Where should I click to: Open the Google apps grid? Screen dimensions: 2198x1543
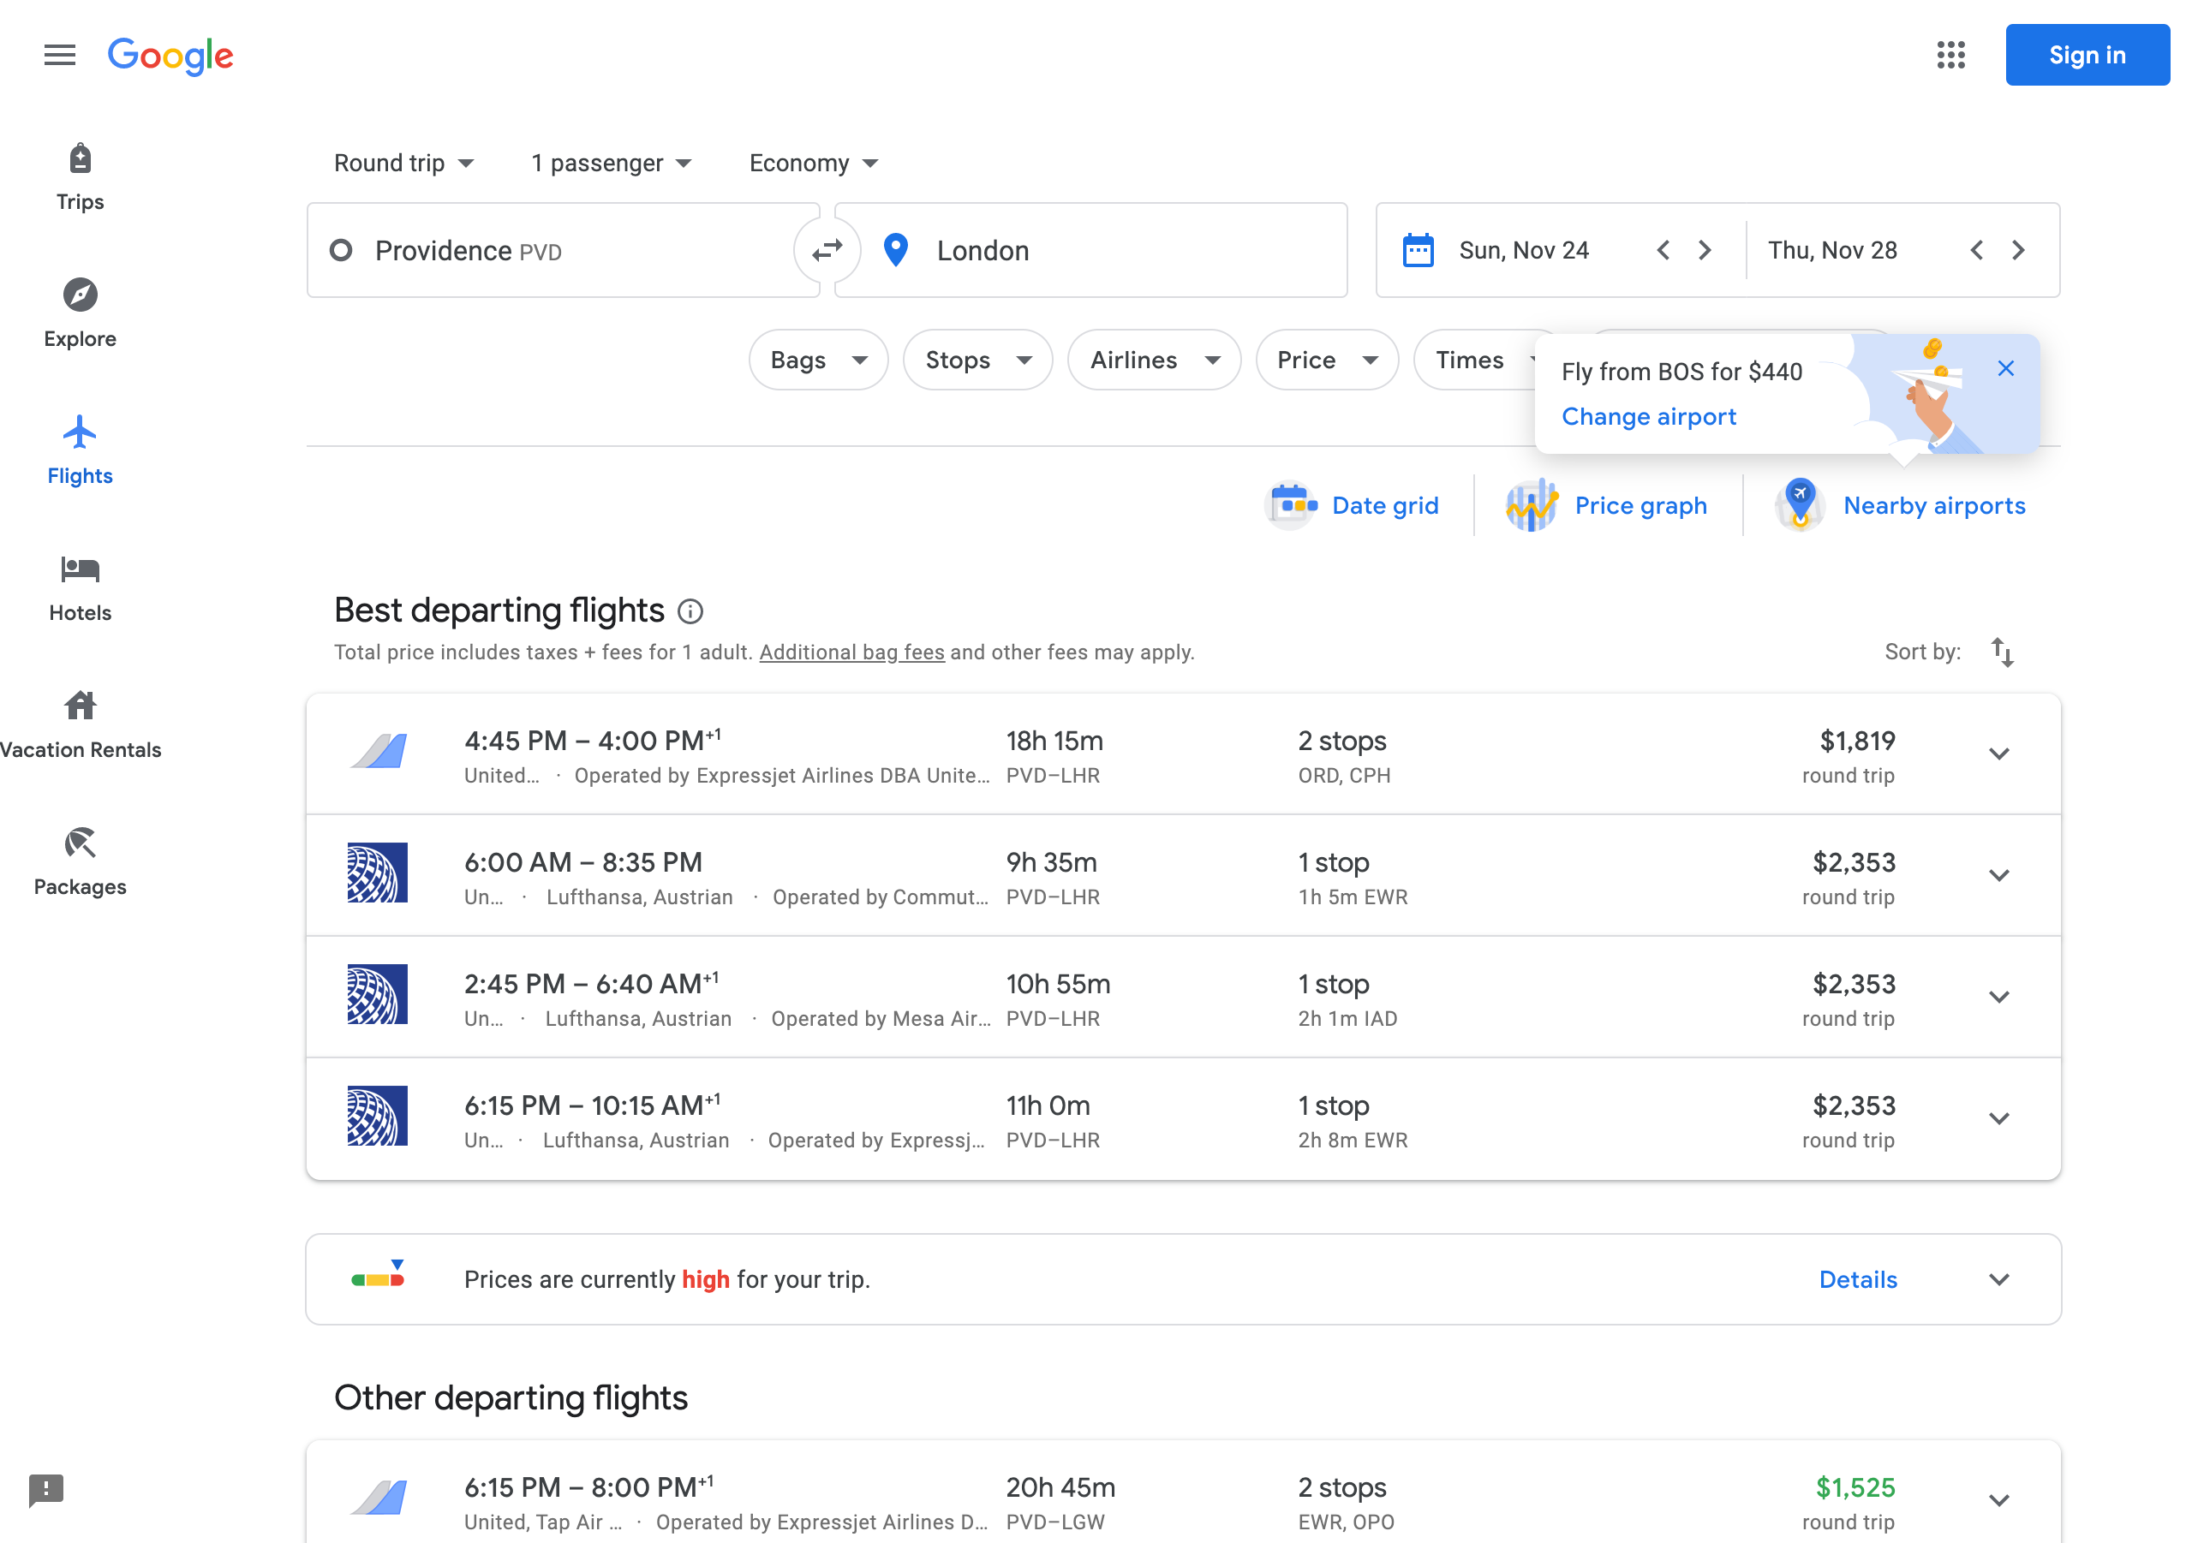point(1950,56)
